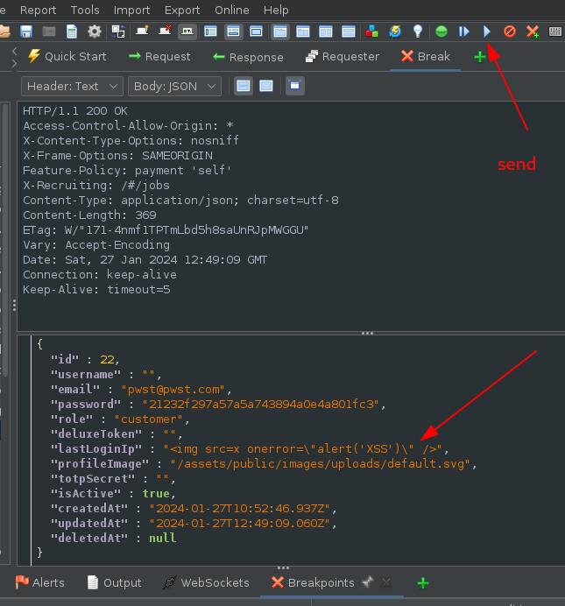
Task: Click the three-dot splitter between header and body
Action: pyautogui.click(x=367, y=333)
